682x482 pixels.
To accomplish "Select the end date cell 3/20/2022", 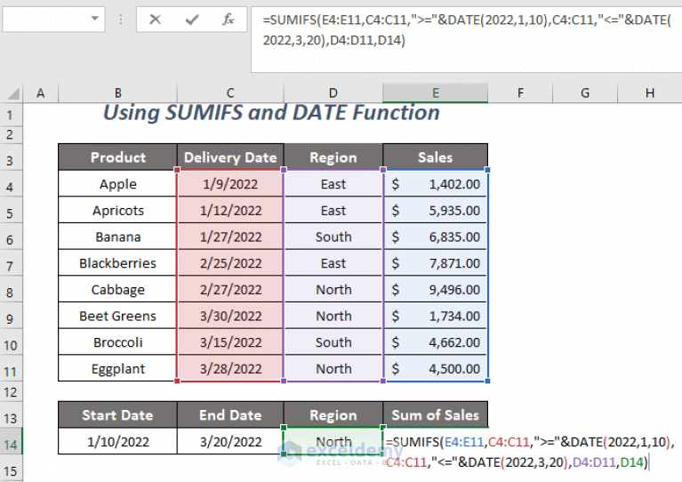I will click(x=230, y=442).
